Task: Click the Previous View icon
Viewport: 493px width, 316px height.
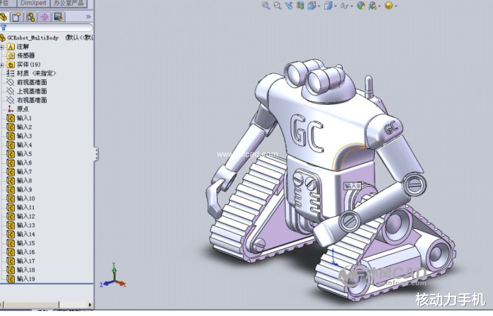Action: [x=289, y=6]
